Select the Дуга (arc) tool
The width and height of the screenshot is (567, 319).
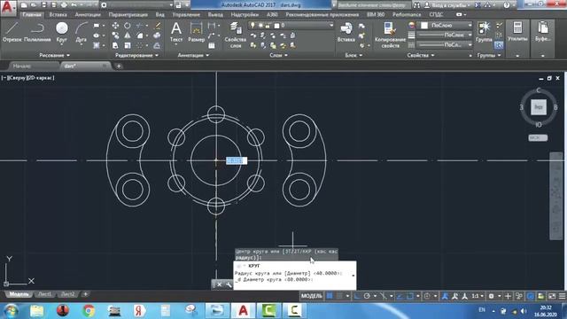[82, 32]
